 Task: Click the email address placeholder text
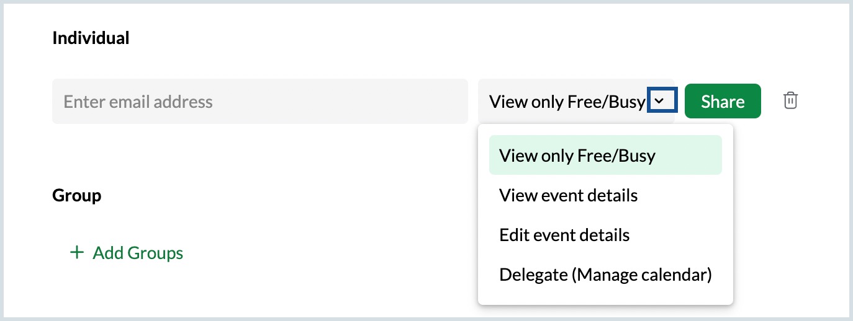(x=138, y=102)
